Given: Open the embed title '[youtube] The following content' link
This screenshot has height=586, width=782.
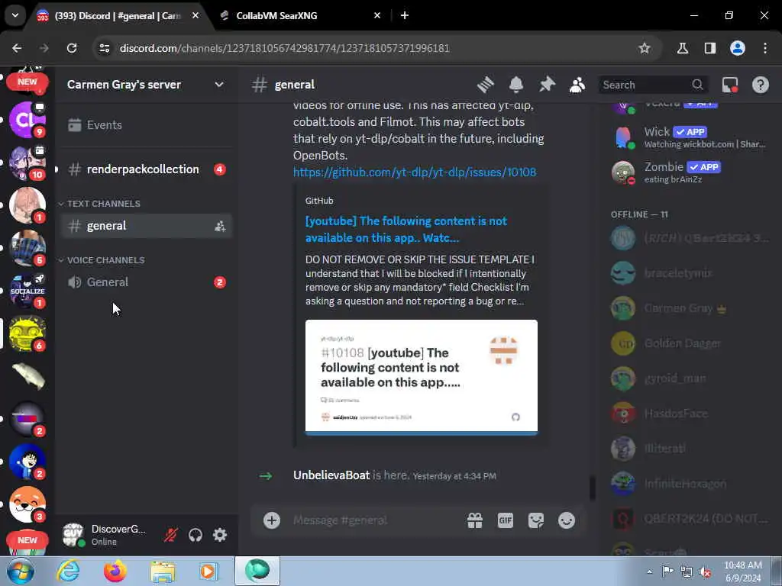Looking at the screenshot, I should [406, 229].
